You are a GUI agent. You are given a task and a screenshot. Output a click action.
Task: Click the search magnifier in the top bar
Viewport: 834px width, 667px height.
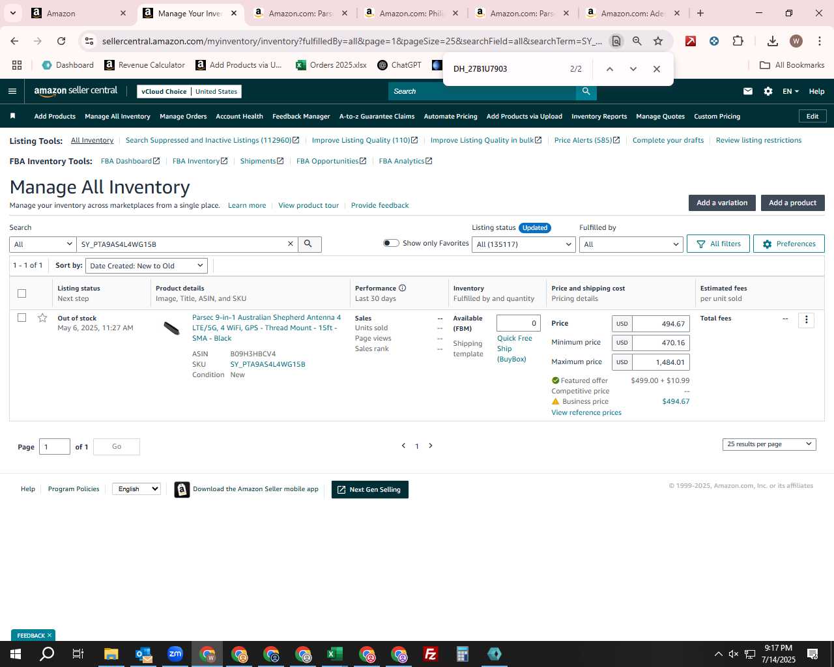point(586,91)
